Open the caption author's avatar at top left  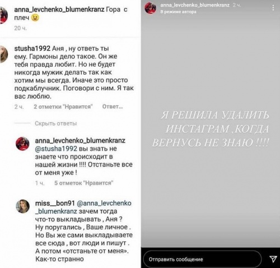pyautogui.click(x=4, y=15)
